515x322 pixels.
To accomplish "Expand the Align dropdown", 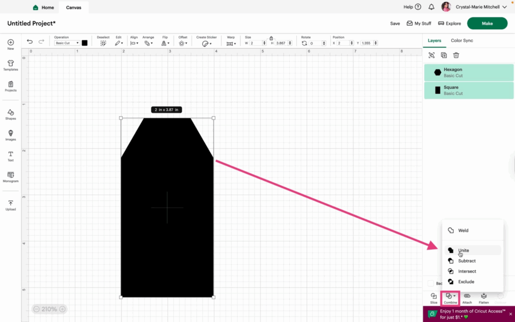I will [x=134, y=43].
